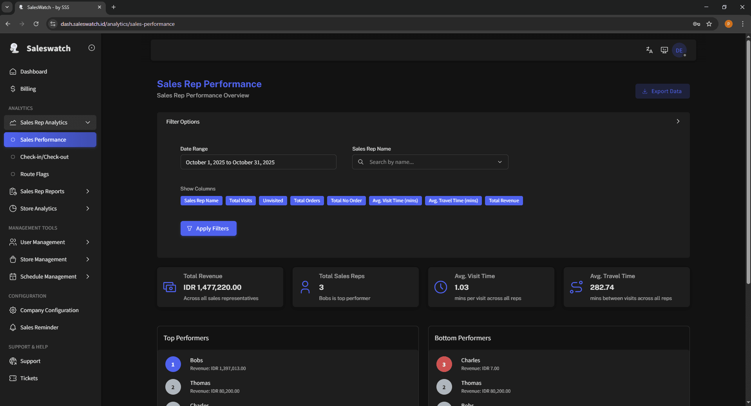Select Check-in/Check-out in sidebar
Image resolution: width=751 pixels, height=406 pixels.
pyautogui.click(x=44, y=157)
